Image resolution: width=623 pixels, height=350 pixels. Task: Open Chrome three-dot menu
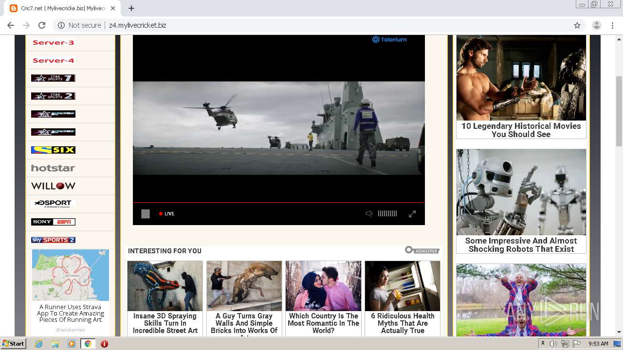[x=612, y=25]
